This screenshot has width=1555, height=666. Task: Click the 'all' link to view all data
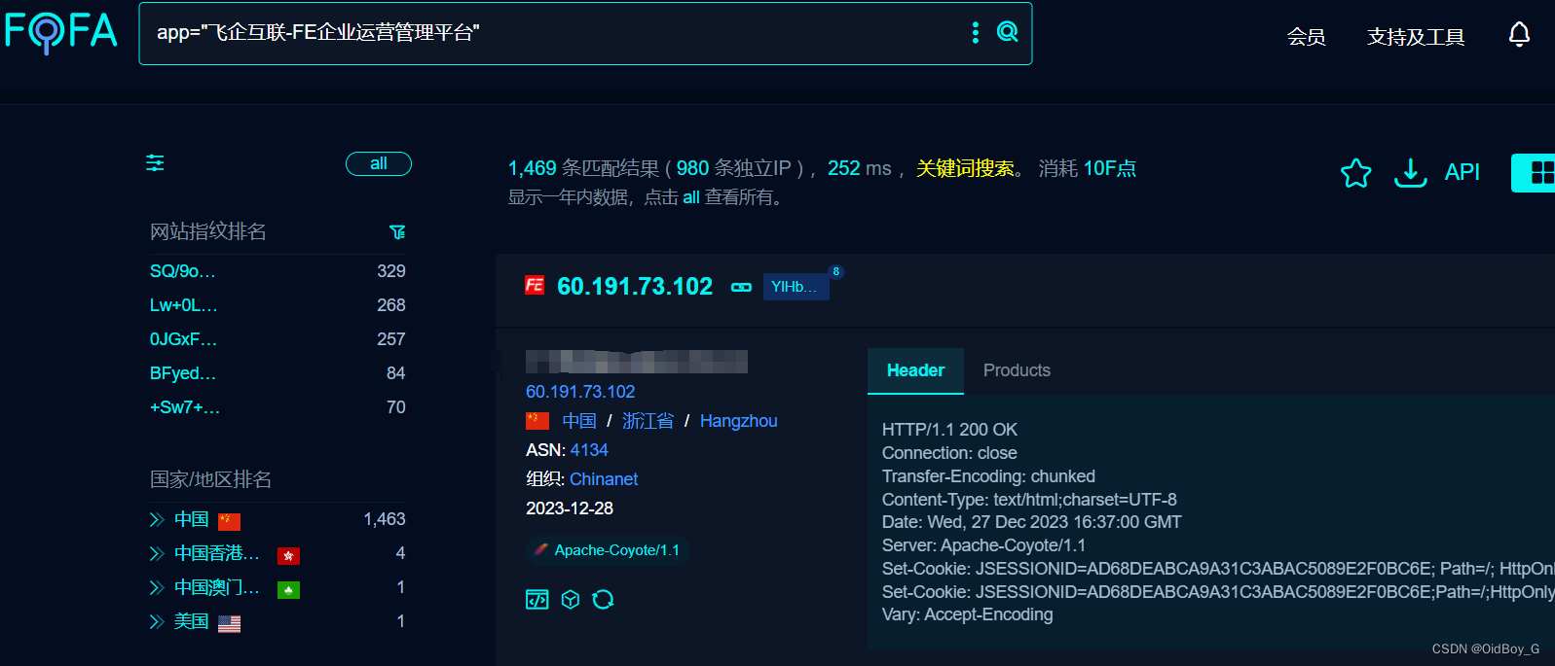tap(691, 197)
